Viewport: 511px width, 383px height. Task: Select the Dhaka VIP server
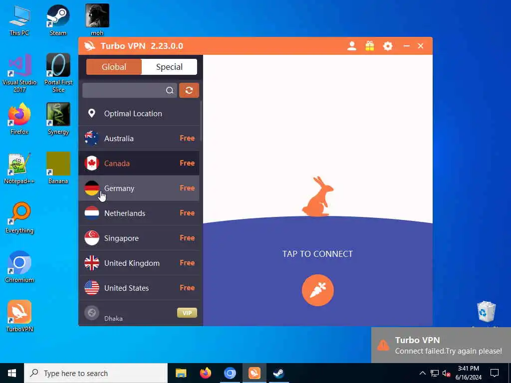tap(139, 313)
